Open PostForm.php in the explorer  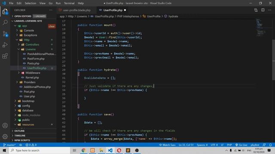pyautogui.click(x=36, y=59)
